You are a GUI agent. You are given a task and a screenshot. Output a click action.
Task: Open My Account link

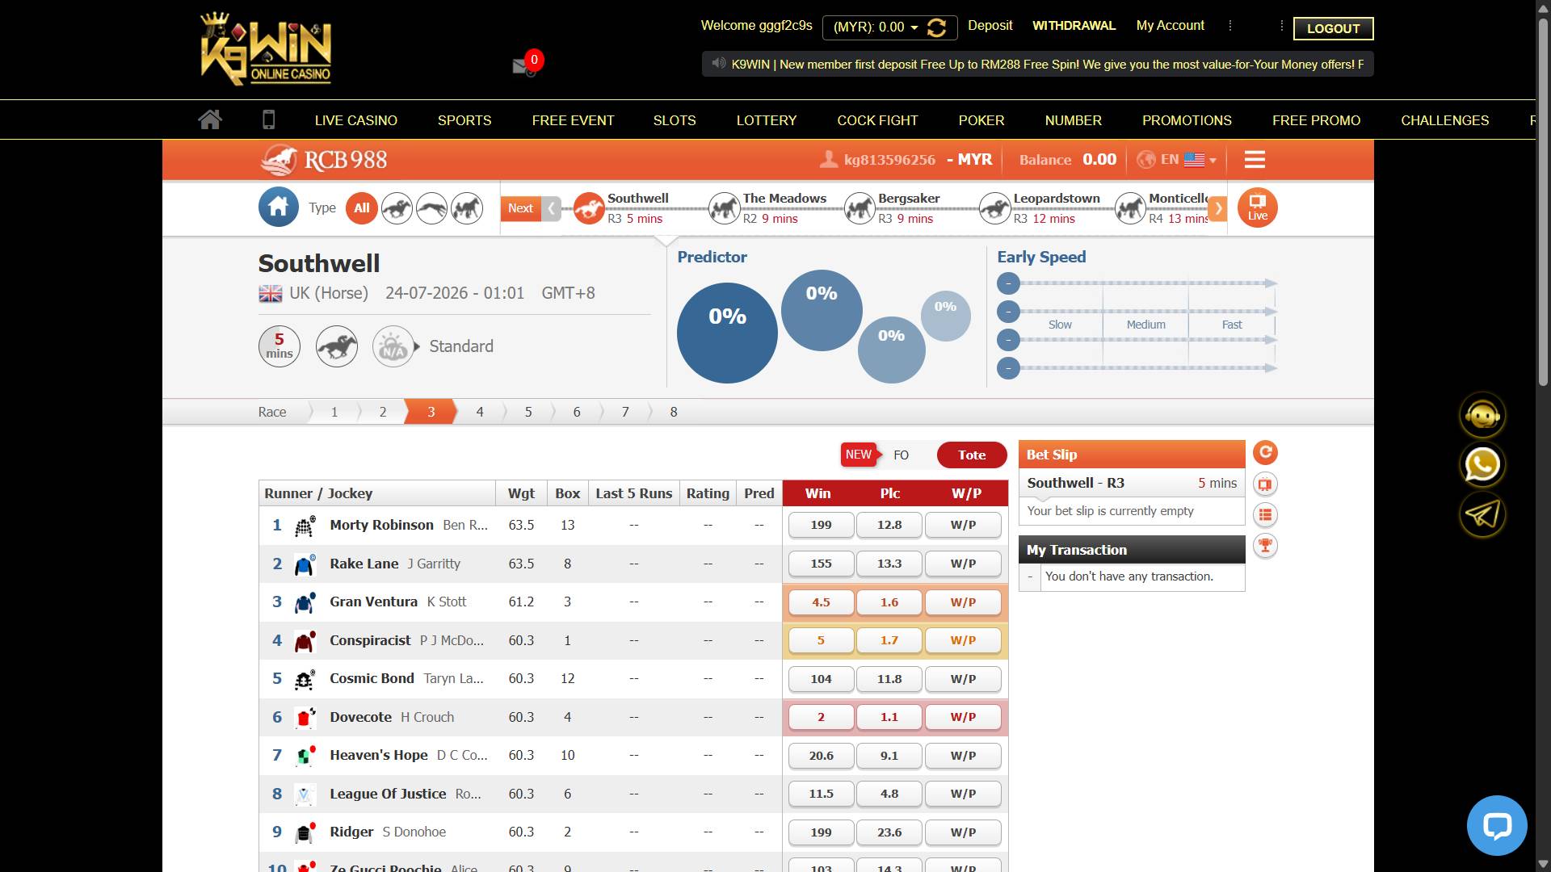pos(1170,26)
